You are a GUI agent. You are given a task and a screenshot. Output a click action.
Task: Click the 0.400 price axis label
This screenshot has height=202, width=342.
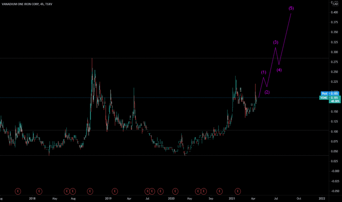pyautogui.click(x=334, y=12)
